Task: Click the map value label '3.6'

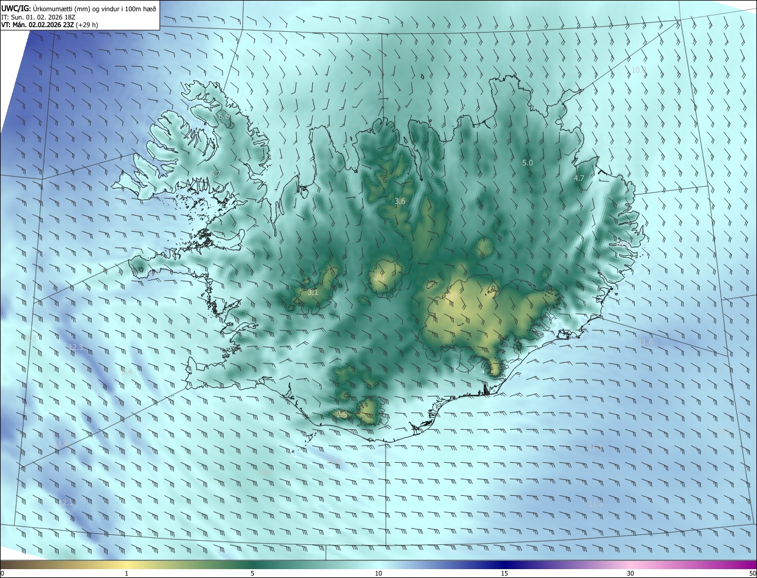Action: (x=400, y=201)
